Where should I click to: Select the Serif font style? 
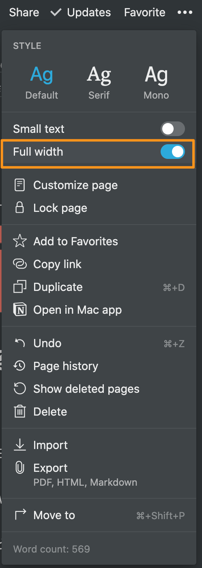click(x=99, y=83)
